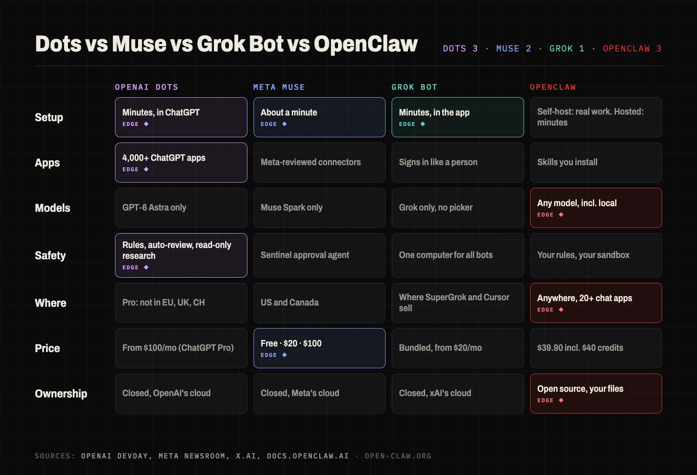Click the 'From $100/mo (ChatGPT Pro)' cell
697x475 pixels.
pos(181,348)
